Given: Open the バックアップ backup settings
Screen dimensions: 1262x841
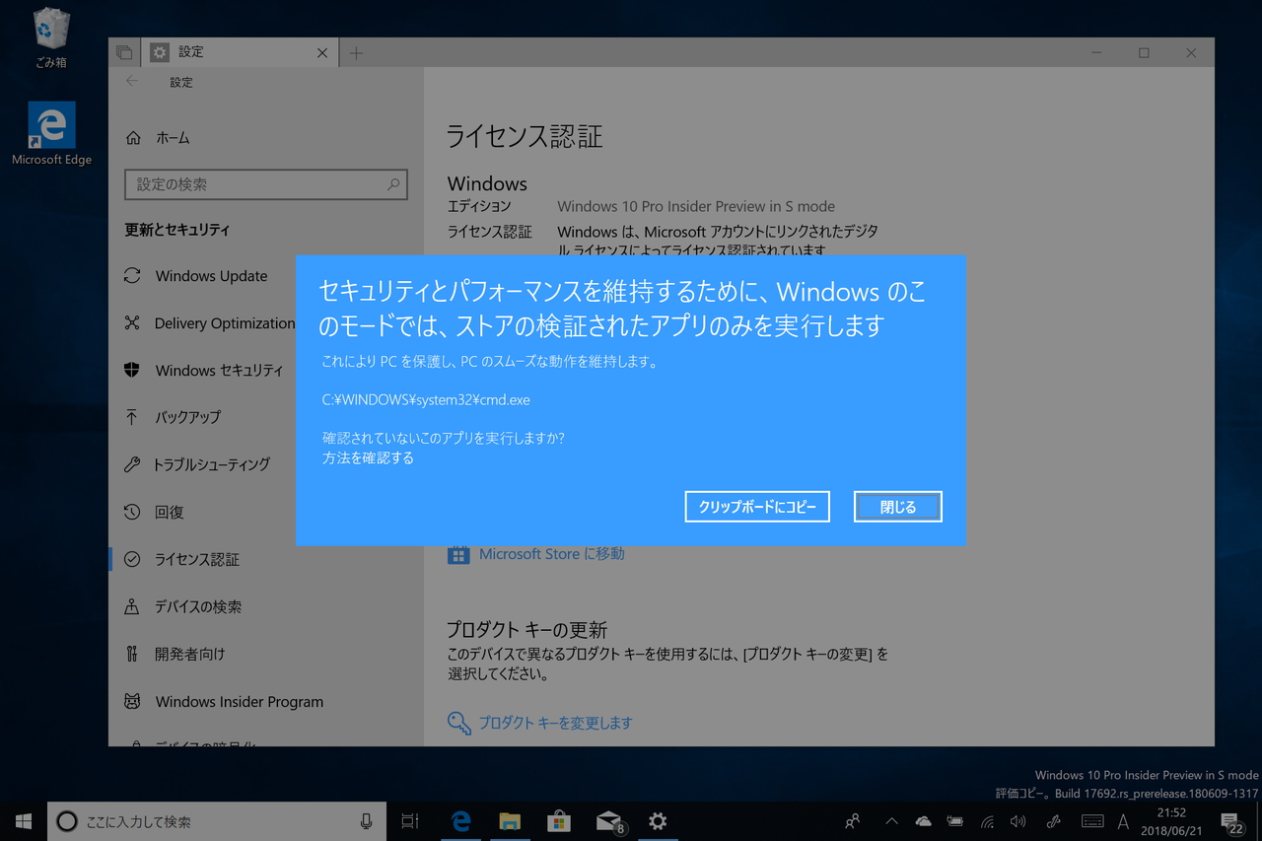Looking at the screenshot, I should click(193, 417).
